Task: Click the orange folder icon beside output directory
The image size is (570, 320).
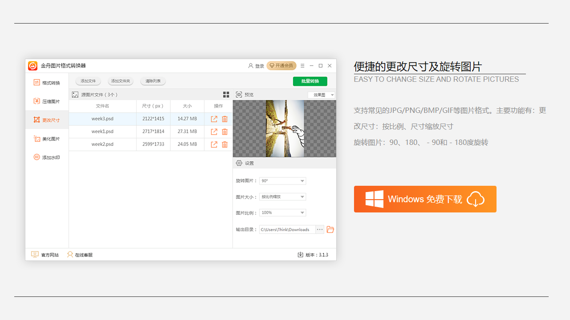Action: click(x=330, y=229)
